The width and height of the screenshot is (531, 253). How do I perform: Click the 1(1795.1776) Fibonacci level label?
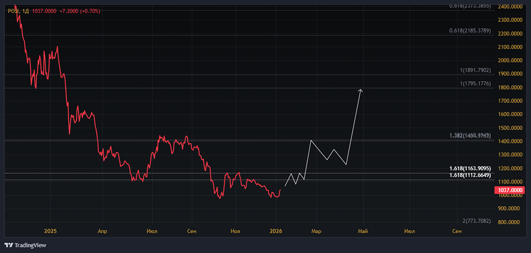click(x=475, y=83)
